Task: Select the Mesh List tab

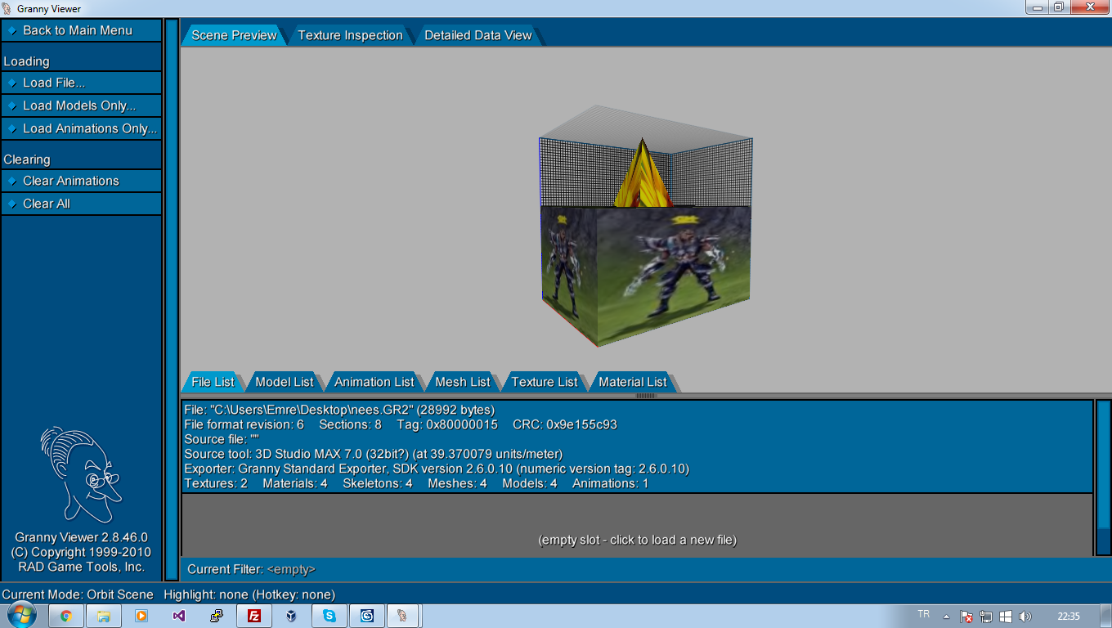Action: pos(463,382)
